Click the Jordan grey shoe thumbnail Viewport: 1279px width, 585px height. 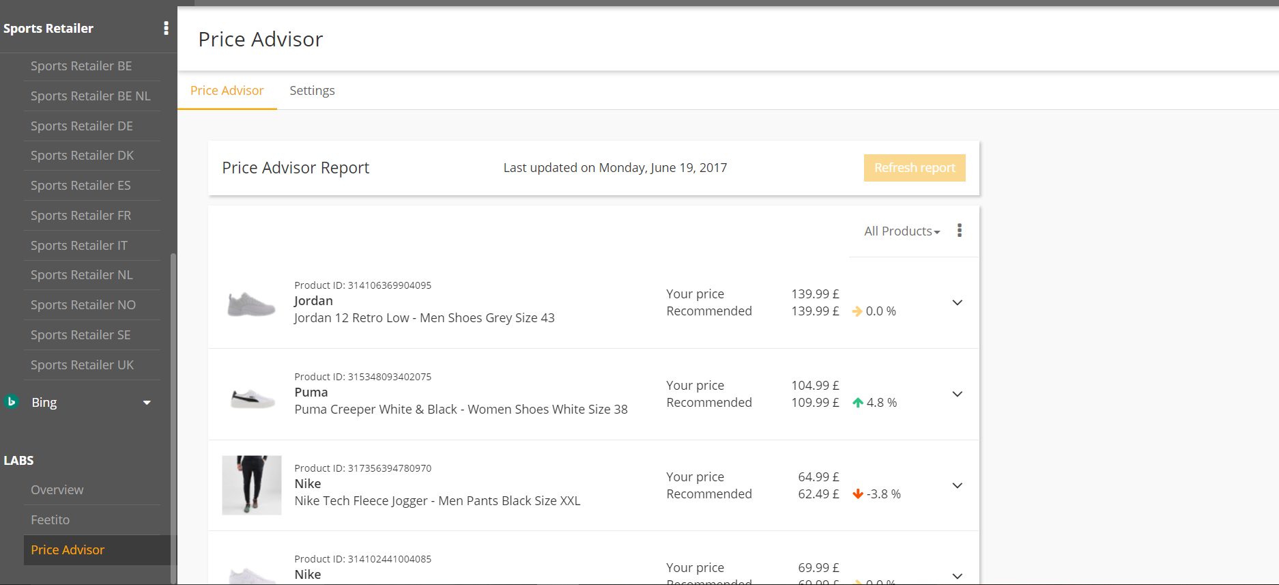(x=251, y=304)
